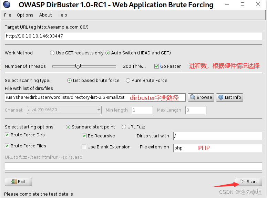
Task: Select URL Fuzz radio button
Action: tap(124, 127)
